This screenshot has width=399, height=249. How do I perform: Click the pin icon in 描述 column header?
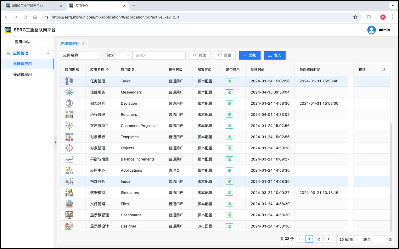pyautogui.click(x=384, y=69)
